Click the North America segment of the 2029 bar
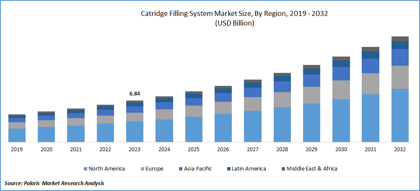This screenshot has height=191, width=420. 311,123
